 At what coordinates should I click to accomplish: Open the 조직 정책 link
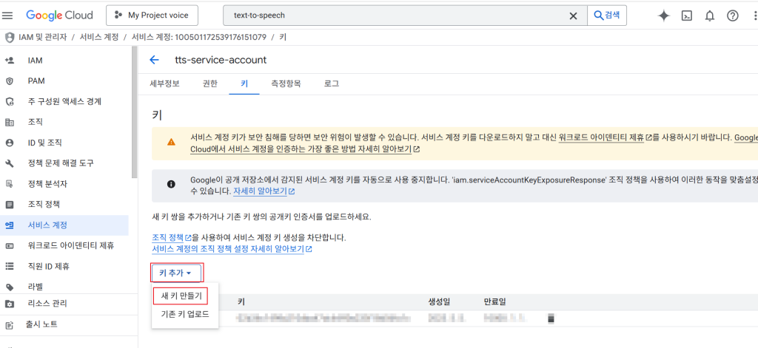click(167, 238)
